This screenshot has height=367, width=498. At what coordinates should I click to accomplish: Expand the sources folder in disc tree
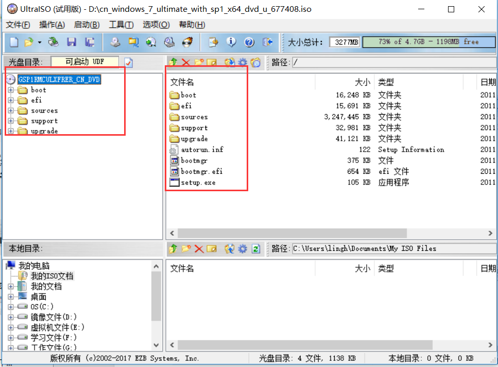11,111
